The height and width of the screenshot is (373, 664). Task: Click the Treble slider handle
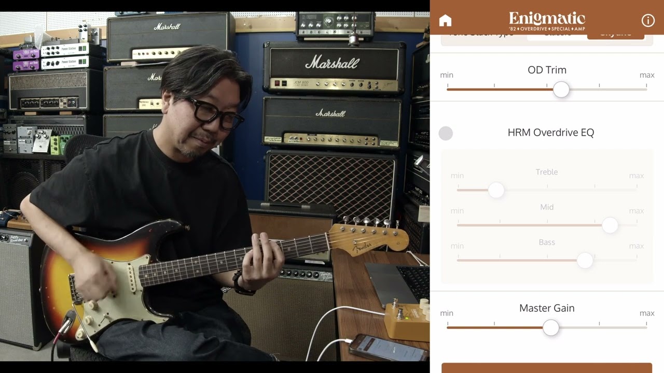[496, 190]
